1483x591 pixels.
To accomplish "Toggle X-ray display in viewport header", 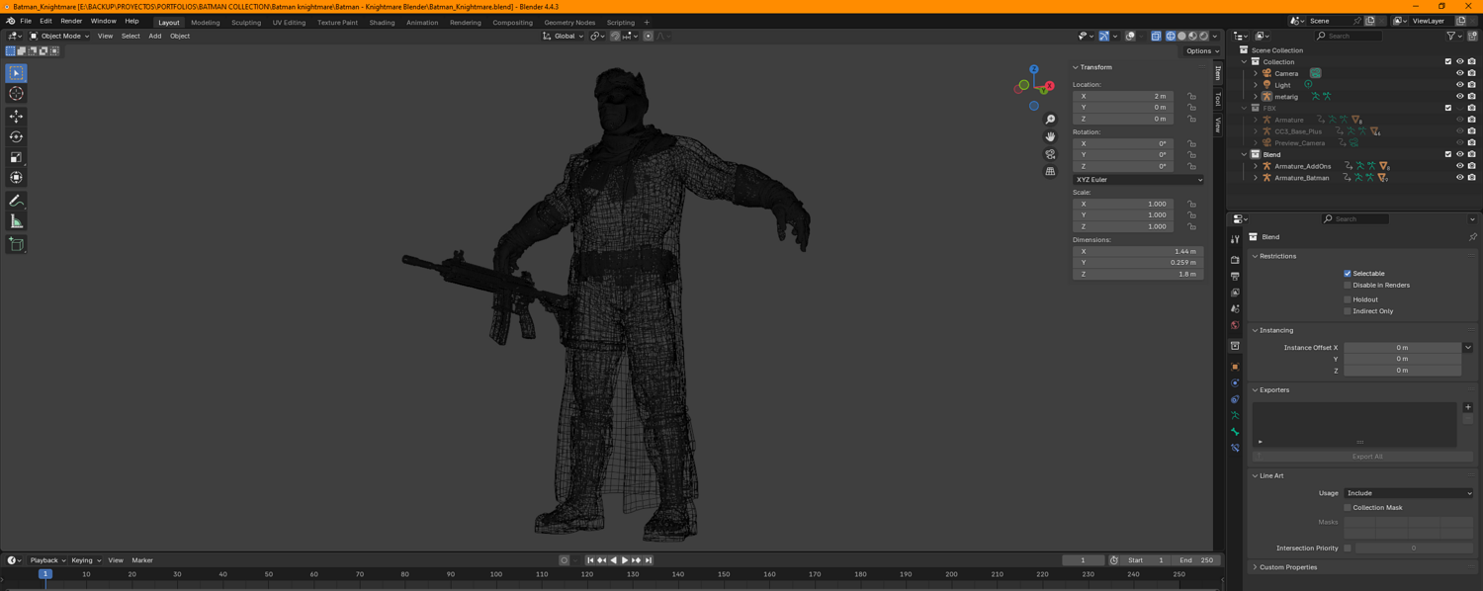I will (1156, 36).
